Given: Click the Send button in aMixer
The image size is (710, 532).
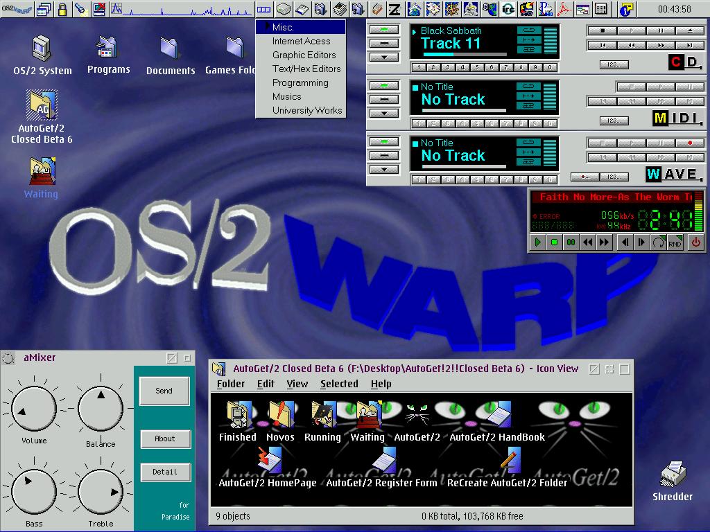Looking at the screenshot, I should [164, 391].
